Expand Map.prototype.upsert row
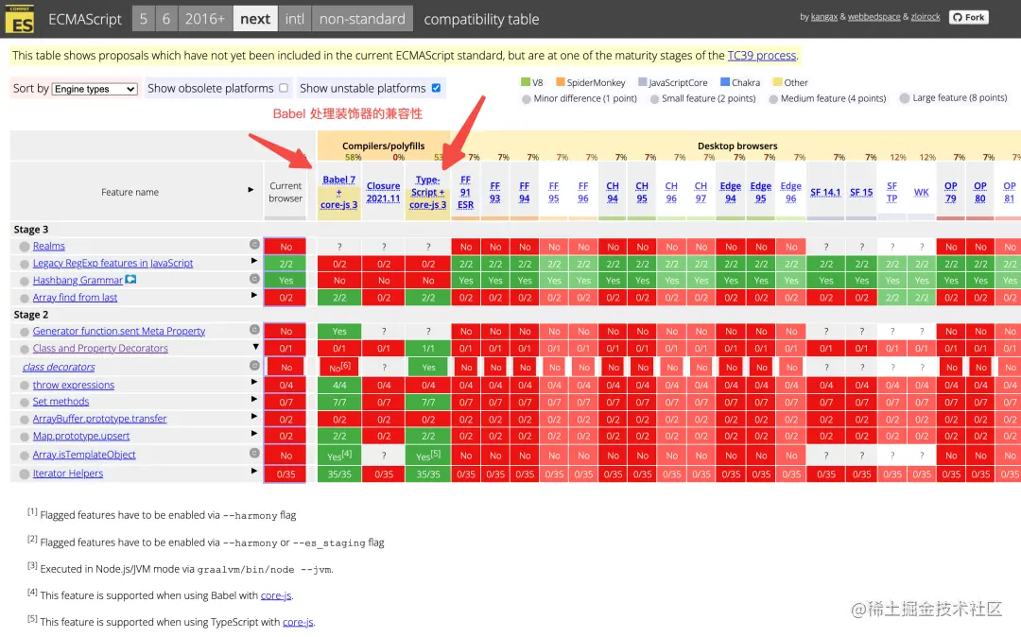This screenshot has width=1021, height=637. coord(254,434)
